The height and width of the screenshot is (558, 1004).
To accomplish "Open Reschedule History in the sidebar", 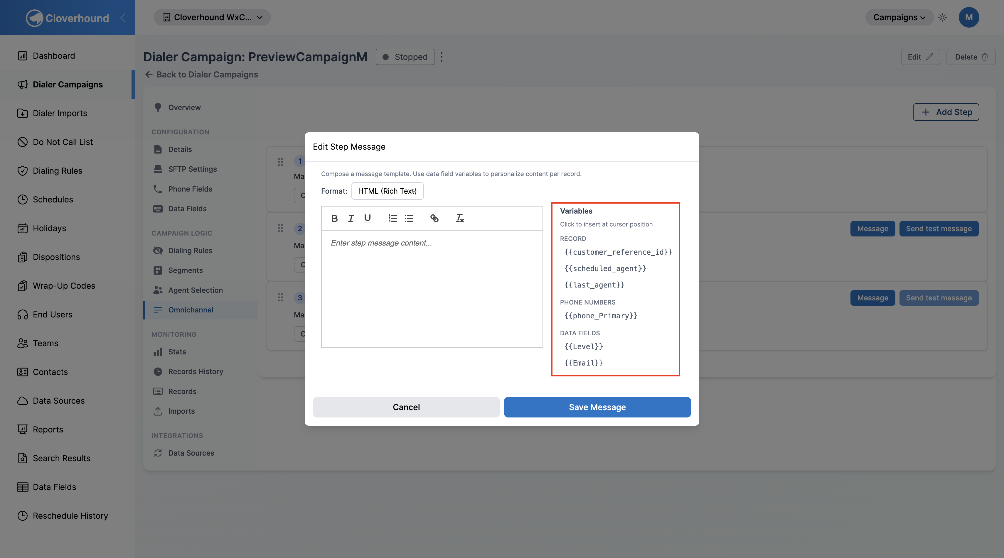I will (x=67, y=515).
